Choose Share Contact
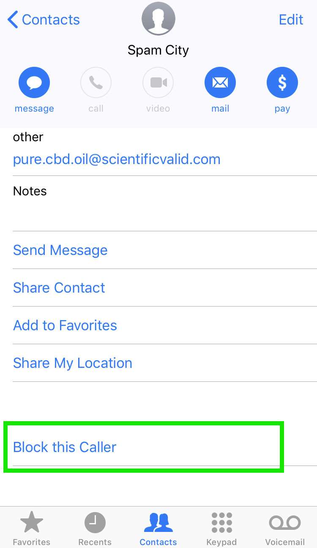This screenshot has width=317, height=548. [x=59, y=288]
